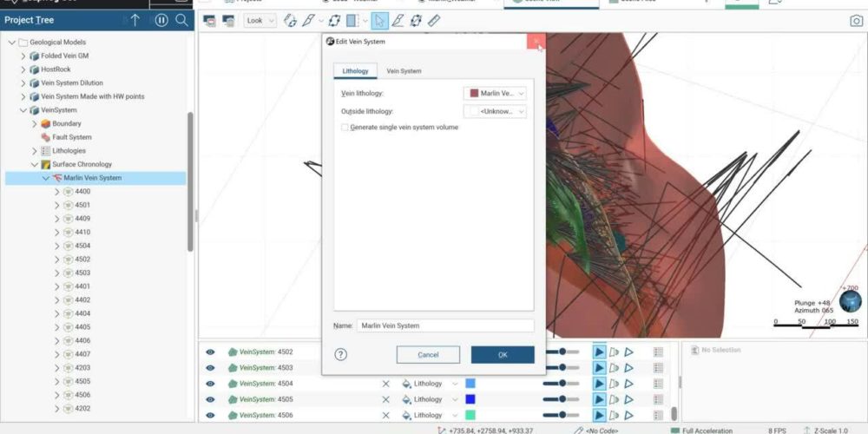Select the arrow Select tool in toolbar

(380, 20)
